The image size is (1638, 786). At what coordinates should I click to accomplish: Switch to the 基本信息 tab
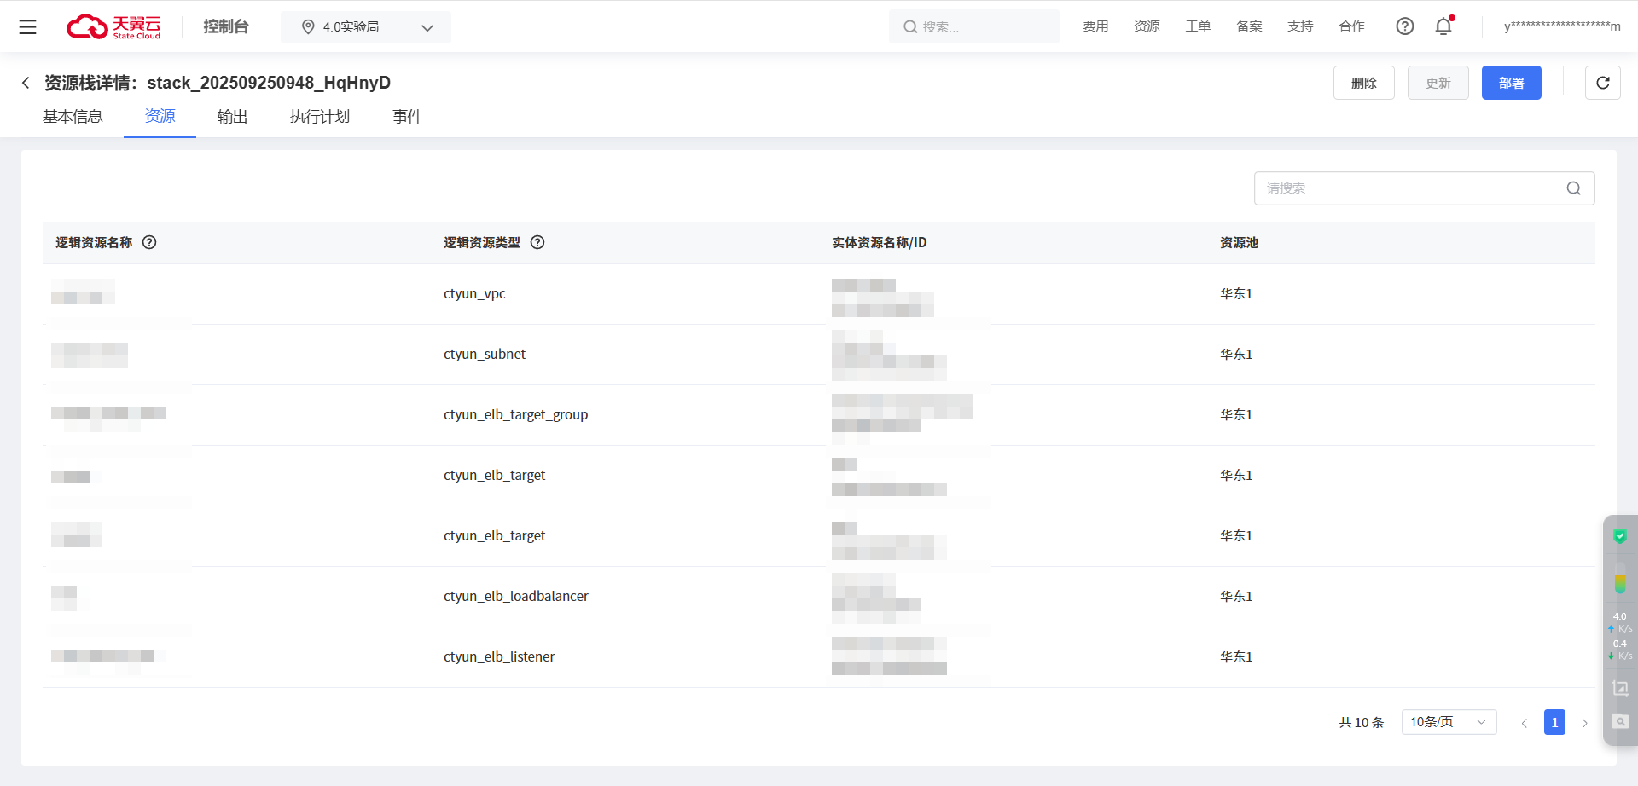[x=73, y=117]
